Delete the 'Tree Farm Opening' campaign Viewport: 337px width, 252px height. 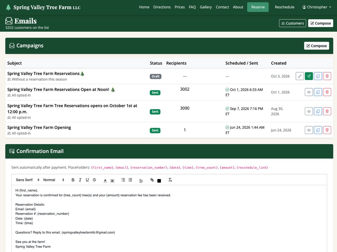(x=327, y=130)
